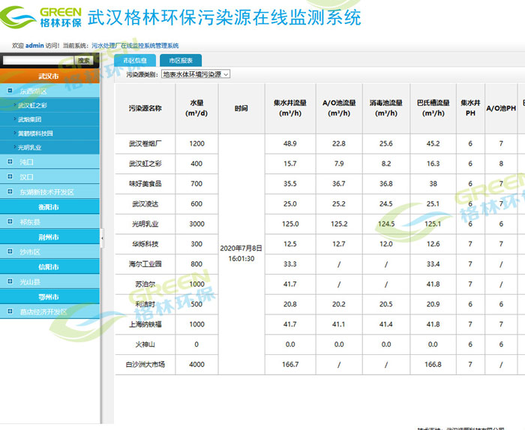Click the 2020年7月8日 16:01:30 time cell
The image size is (525, 430).
tap(241, 254)
